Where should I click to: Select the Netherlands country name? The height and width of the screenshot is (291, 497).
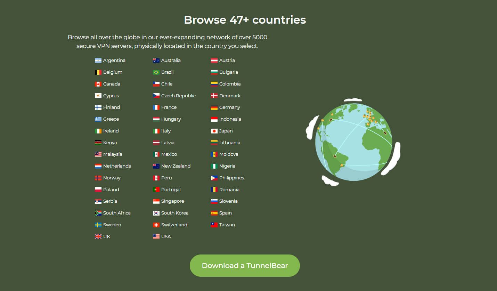(117, 166)
